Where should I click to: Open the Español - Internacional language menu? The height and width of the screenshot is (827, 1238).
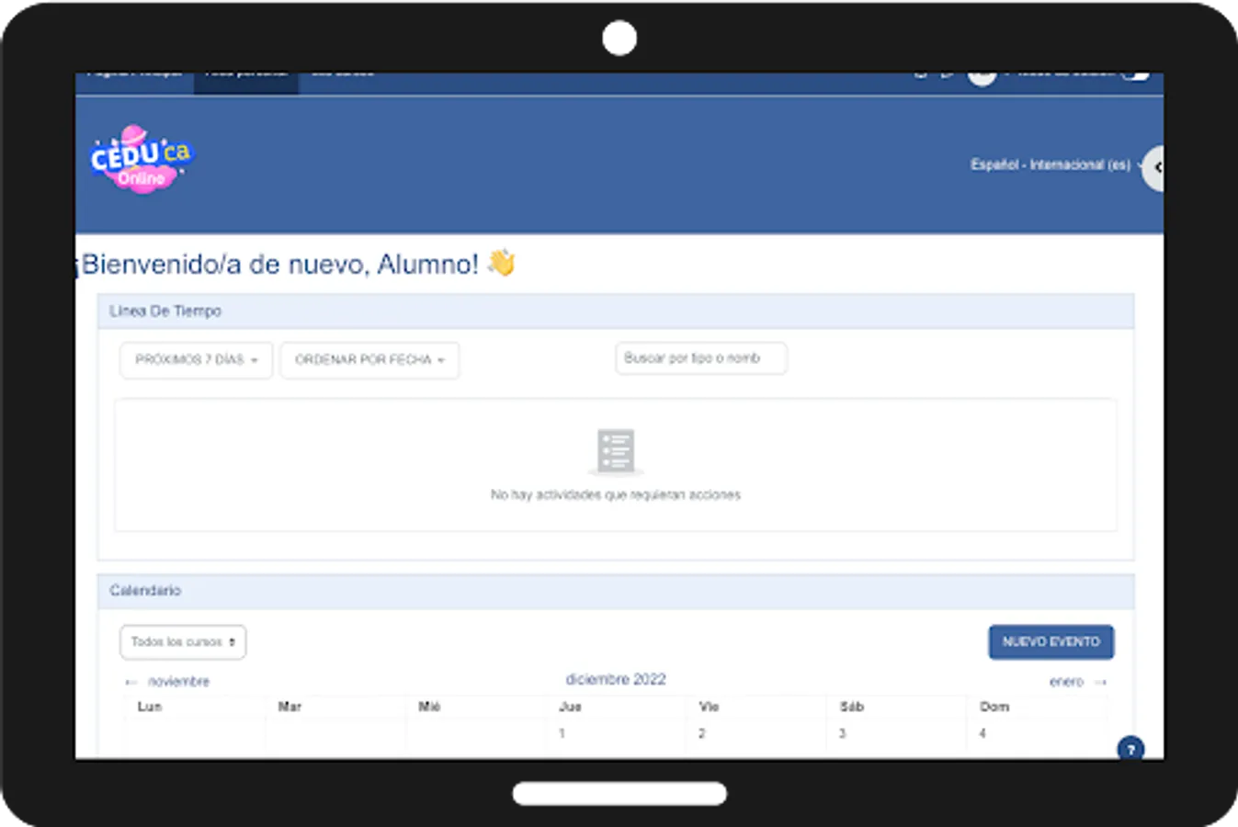tap(1057, 164)
